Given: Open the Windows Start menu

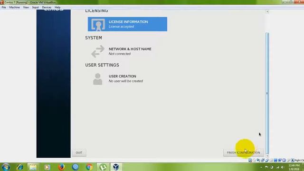Looking at the screenshot, I should tap(6, 167).
